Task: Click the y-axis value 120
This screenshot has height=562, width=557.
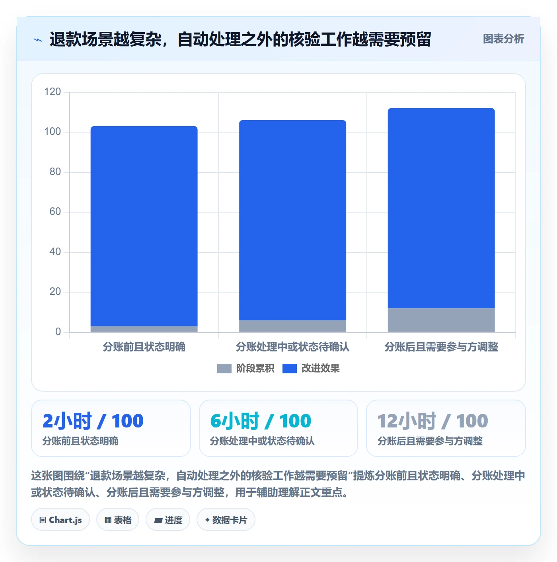Action: tap(53, 92)
